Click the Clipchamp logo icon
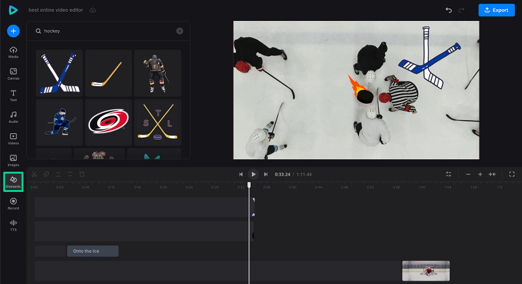Image resolution: width=522 pixels, height=284 pixels. 13,10
